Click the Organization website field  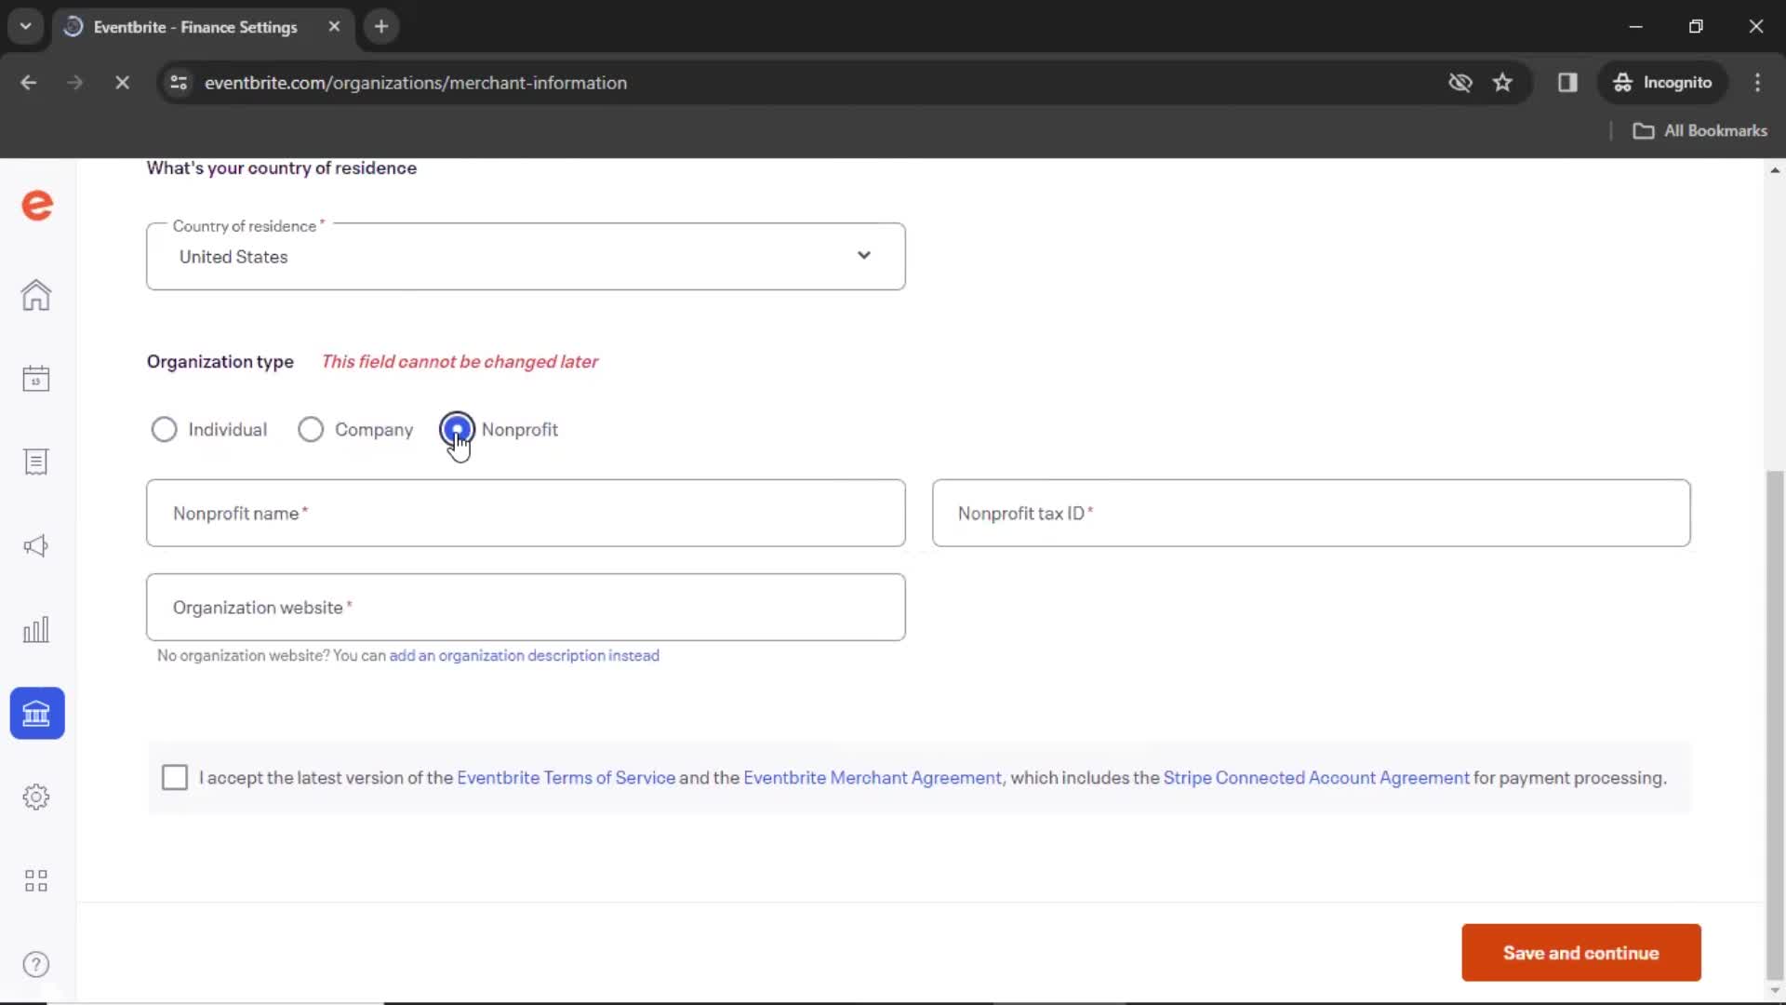point(526,608)
